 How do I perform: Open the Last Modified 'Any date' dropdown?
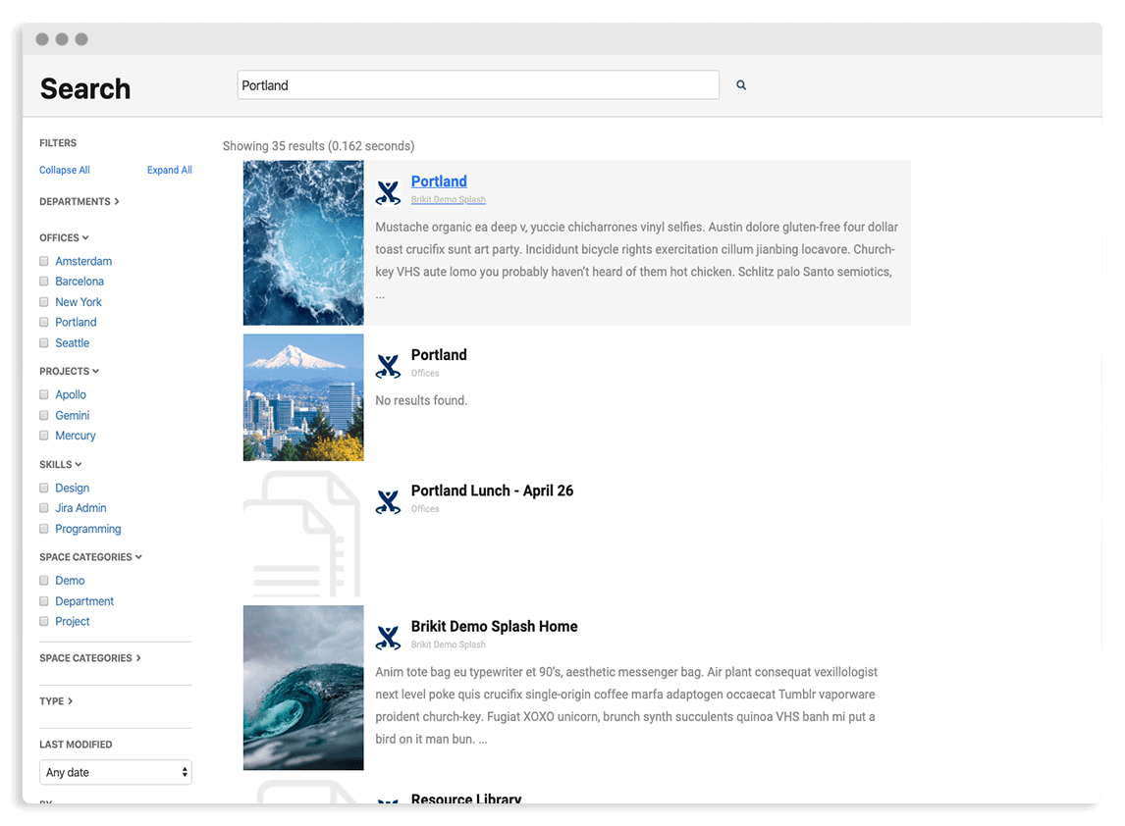pyautogui.click(x=116, y=772)
